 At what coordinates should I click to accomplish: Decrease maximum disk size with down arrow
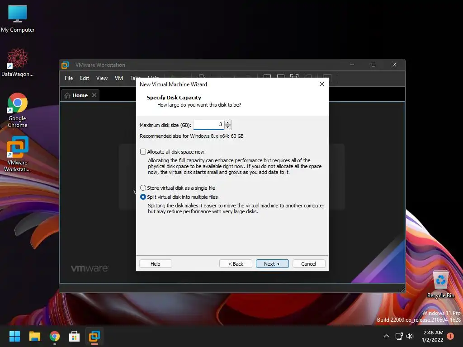228,127
